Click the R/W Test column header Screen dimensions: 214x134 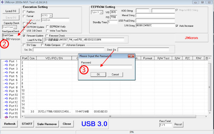coord(163,58)
